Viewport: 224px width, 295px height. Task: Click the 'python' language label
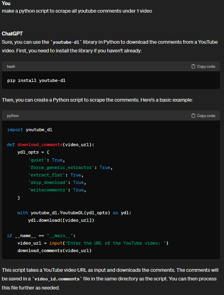(13, 116)
